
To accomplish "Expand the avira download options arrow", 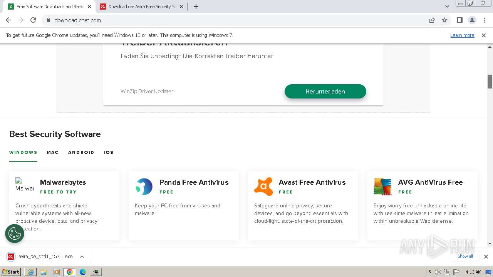I will [x=82, y=257].
